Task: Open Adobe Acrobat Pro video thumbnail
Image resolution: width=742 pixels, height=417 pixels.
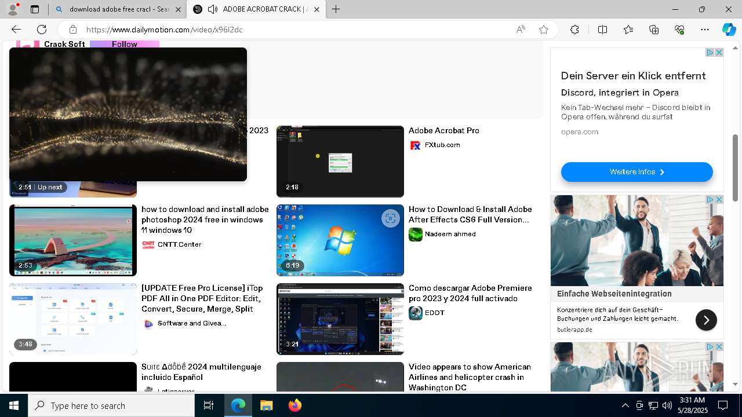Action: (x=340, y=161)
